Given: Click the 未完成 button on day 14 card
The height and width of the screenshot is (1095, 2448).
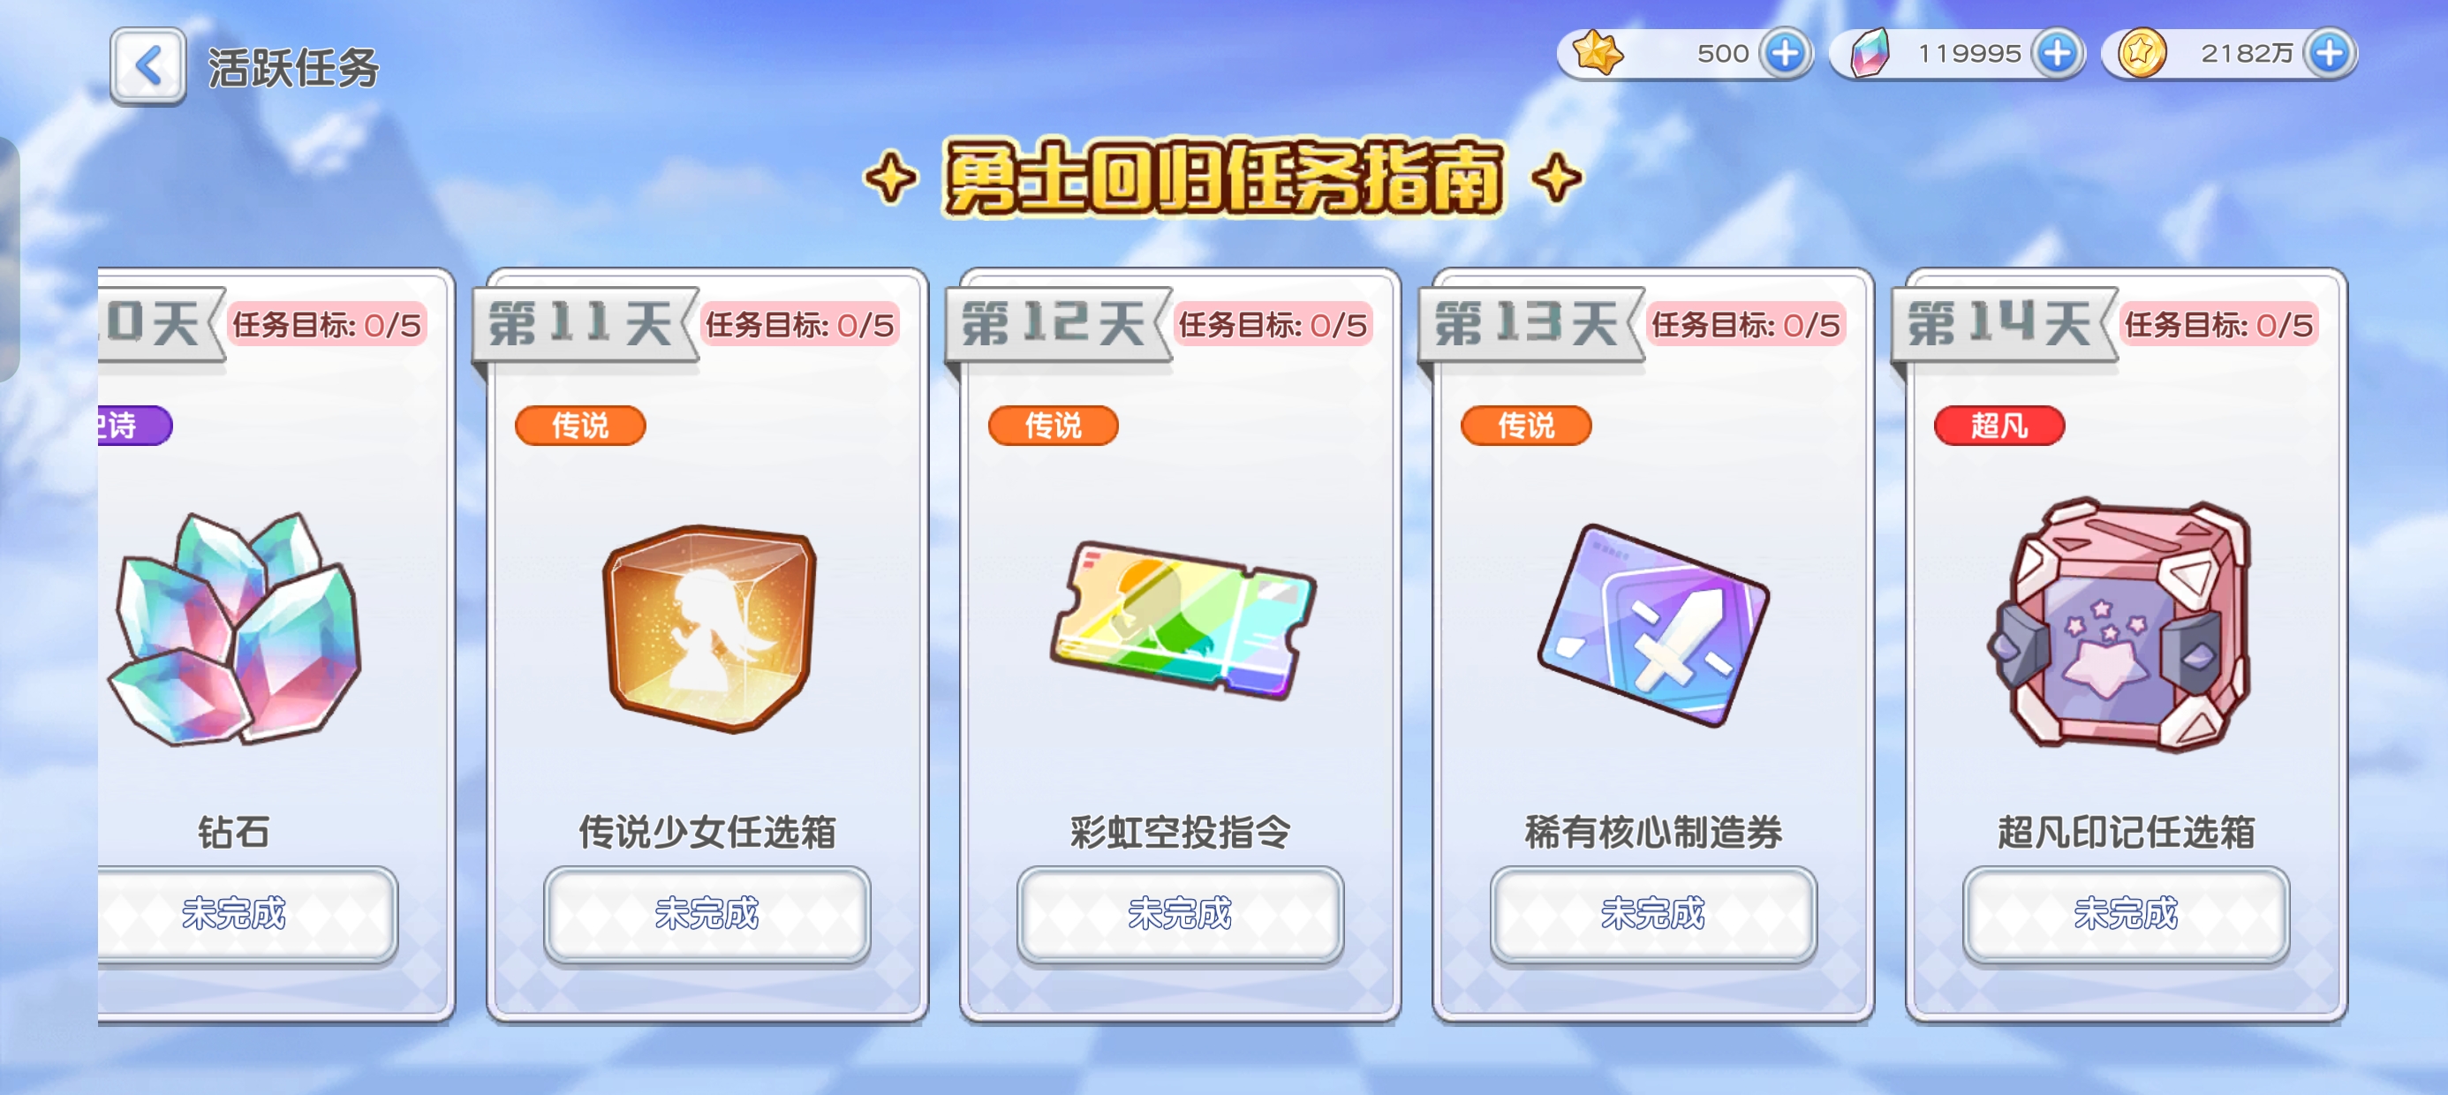Looking at the screenshot, I should coord(2127,914).
